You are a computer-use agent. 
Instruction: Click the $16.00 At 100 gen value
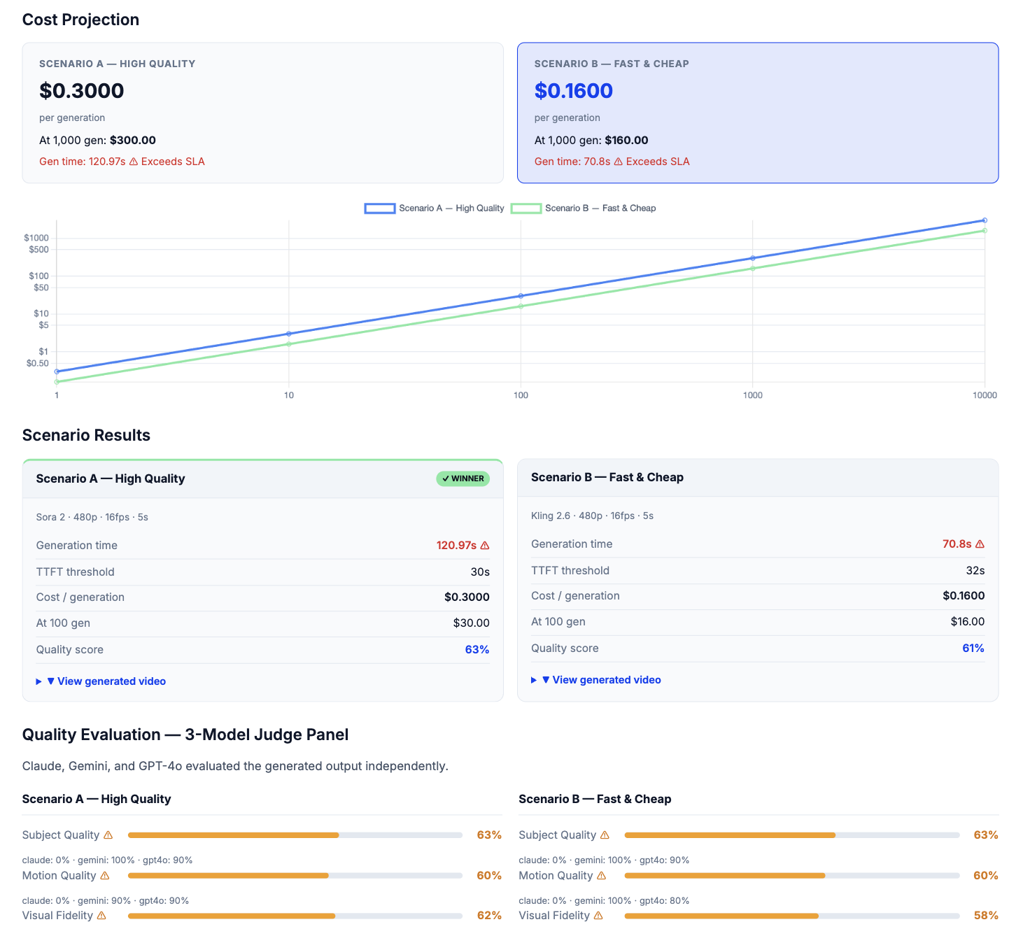tap(968, 621)
